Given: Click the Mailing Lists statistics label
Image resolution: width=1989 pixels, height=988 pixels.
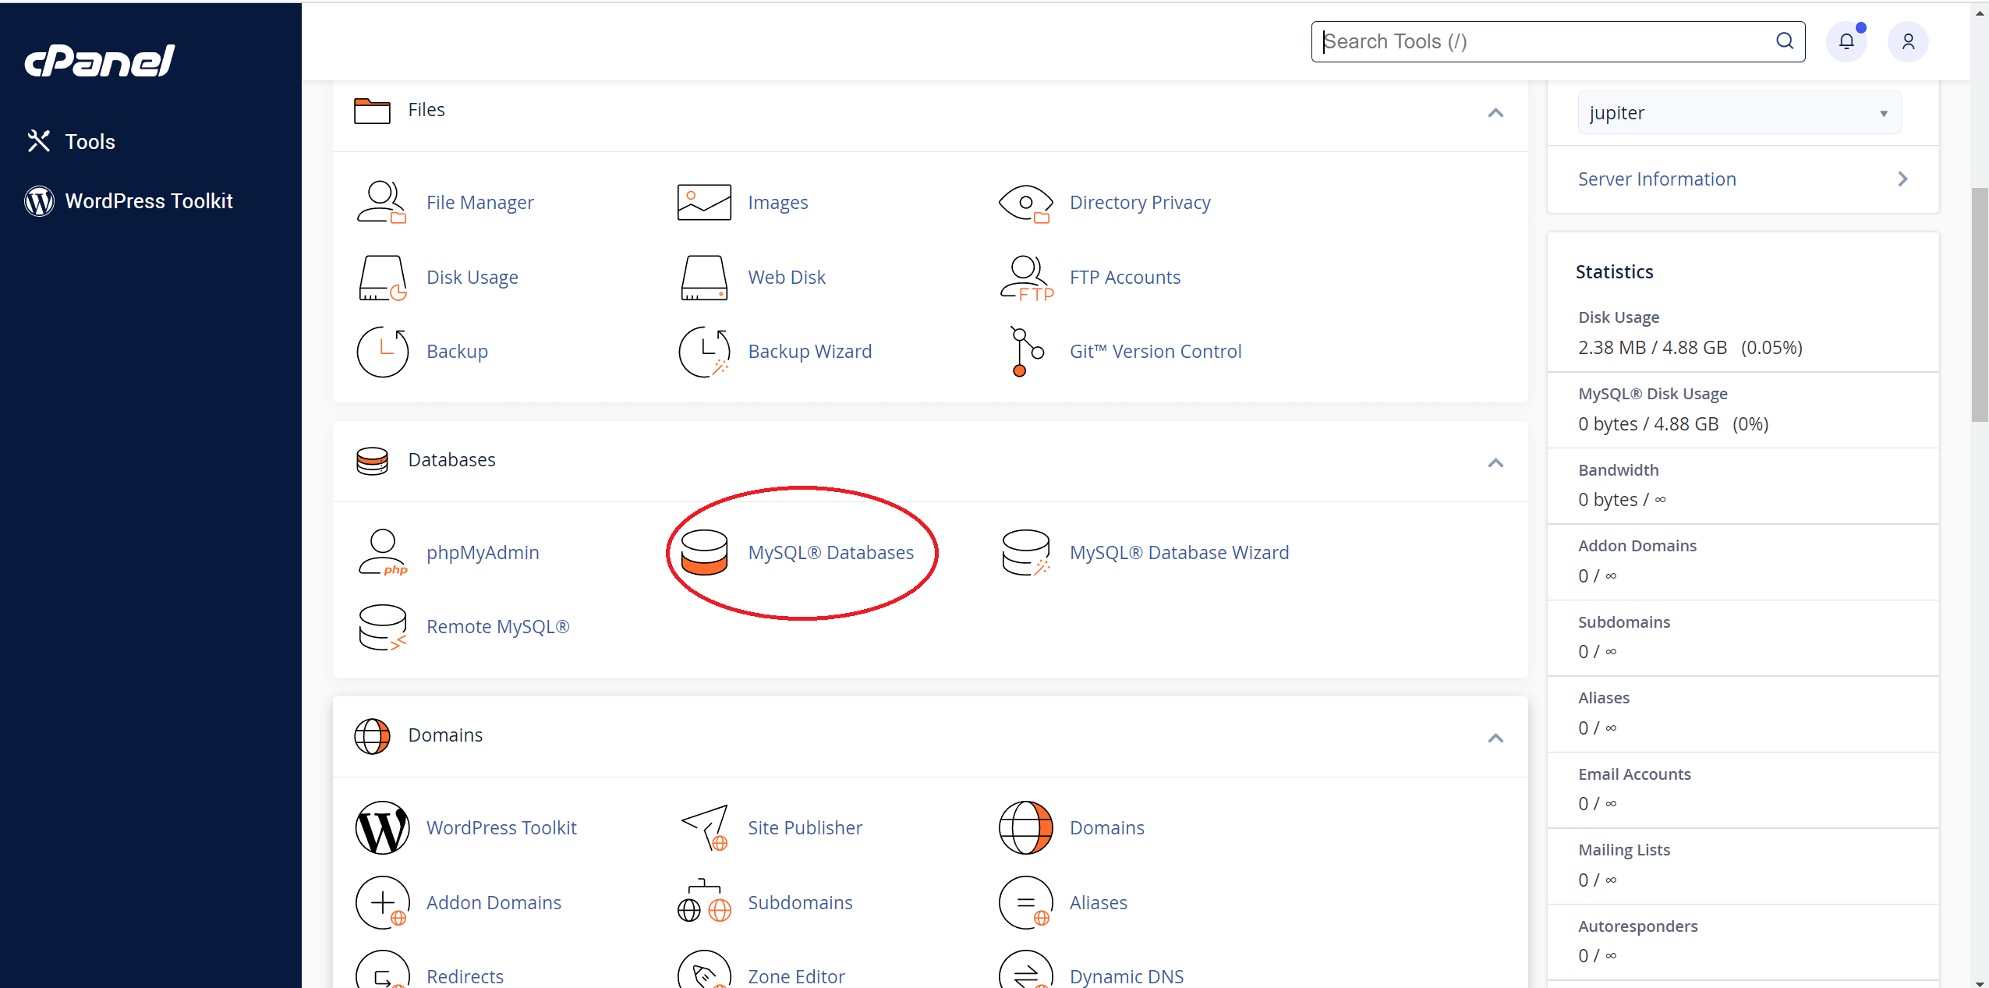Looking at the screenshot, I should [1624, 850].
